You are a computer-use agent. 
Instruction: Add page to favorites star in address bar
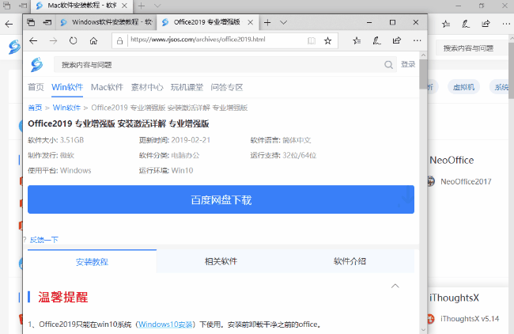coord(327,40)
